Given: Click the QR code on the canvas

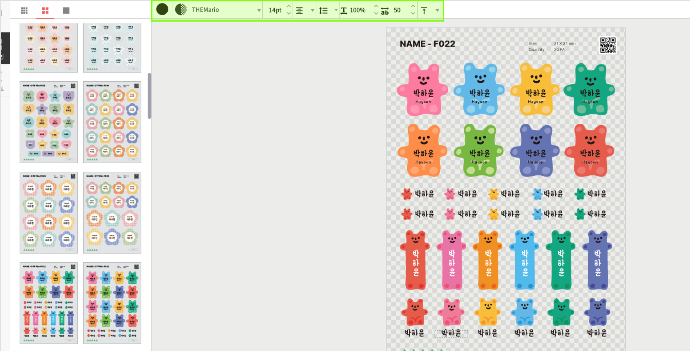Looking at the screenshot, I should (608, 45).
